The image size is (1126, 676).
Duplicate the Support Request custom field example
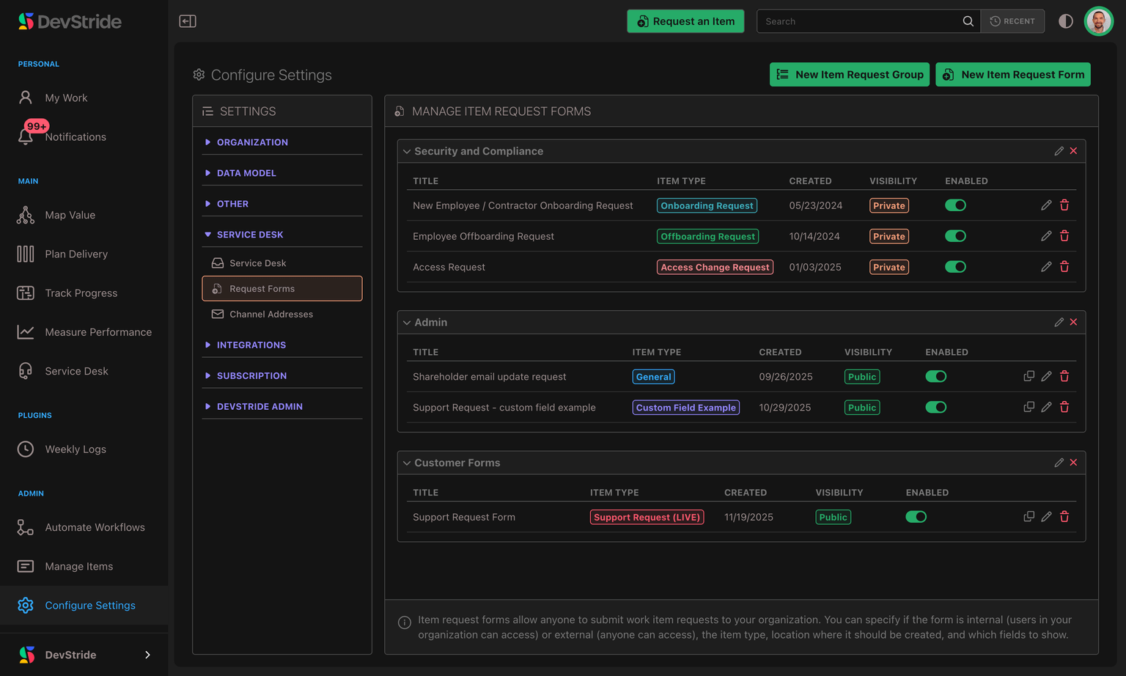pos(1029,407)
